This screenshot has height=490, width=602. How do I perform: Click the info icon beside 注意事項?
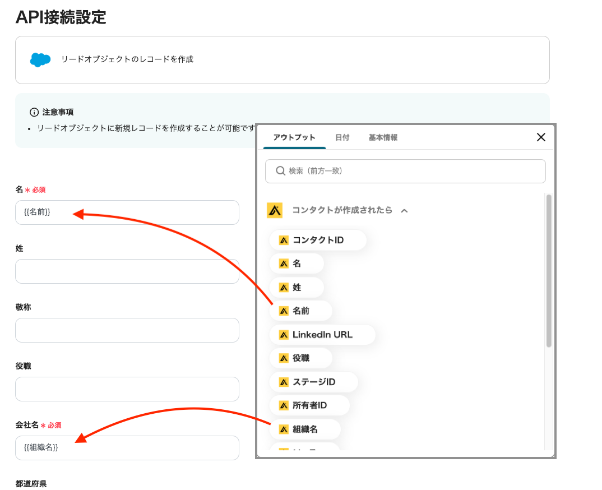(x=34, y=112)
